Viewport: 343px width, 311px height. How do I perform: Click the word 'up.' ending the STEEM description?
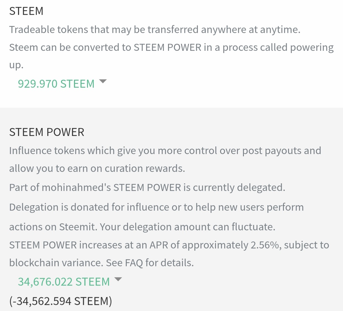(x=17, y=65)
